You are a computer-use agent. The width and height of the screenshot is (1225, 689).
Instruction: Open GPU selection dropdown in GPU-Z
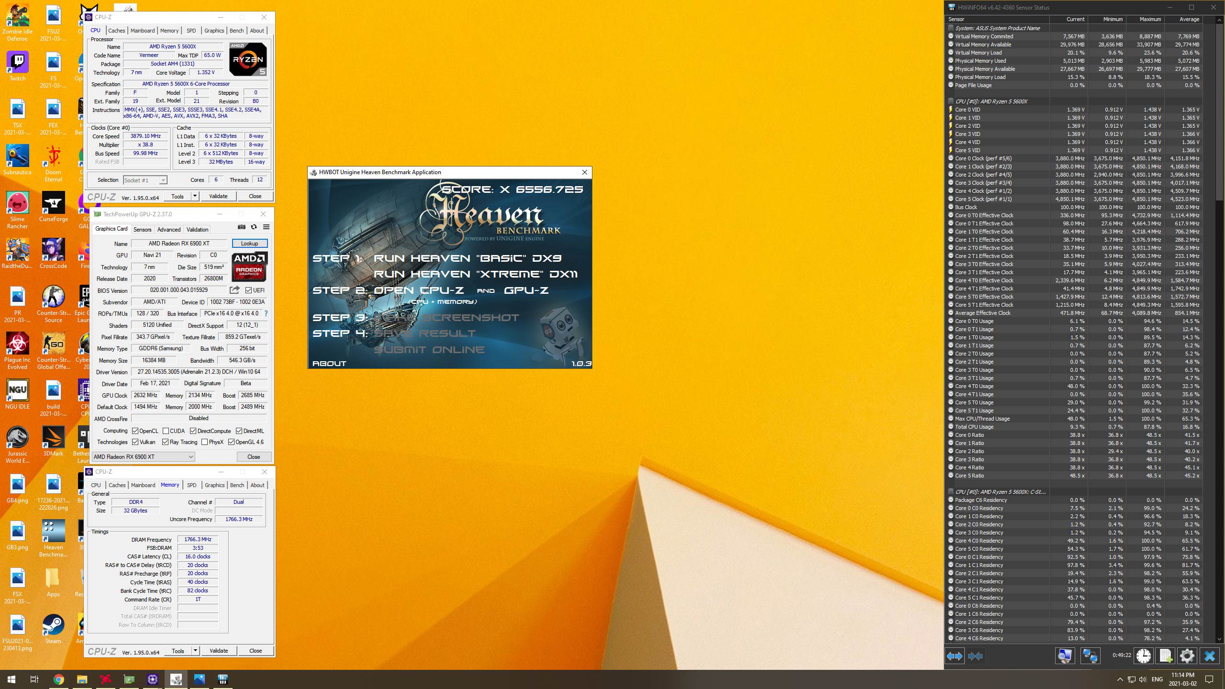pyautogui.click(x=143, y=457)
